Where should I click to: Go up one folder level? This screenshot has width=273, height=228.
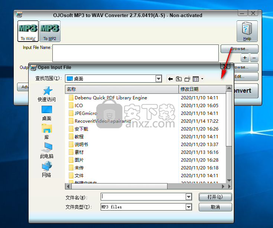(x=179, y=79)
